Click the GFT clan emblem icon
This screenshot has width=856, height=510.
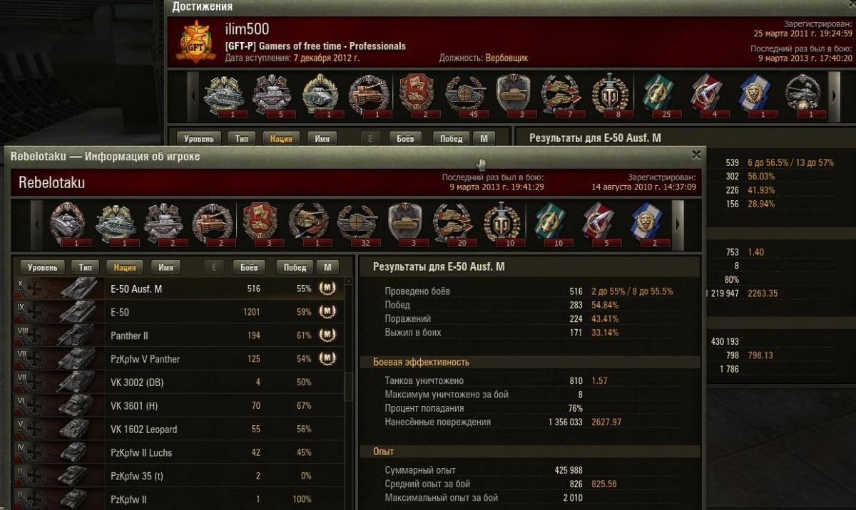194,41
